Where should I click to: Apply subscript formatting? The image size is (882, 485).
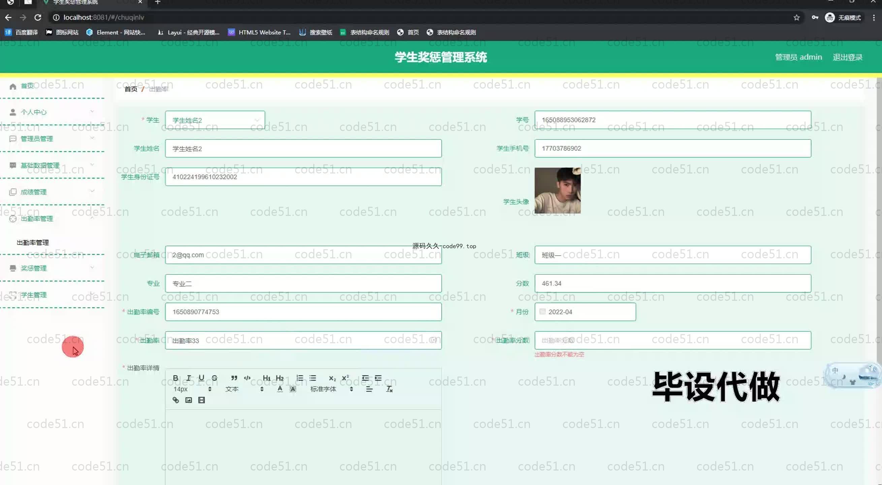click(x=332, y=378)
